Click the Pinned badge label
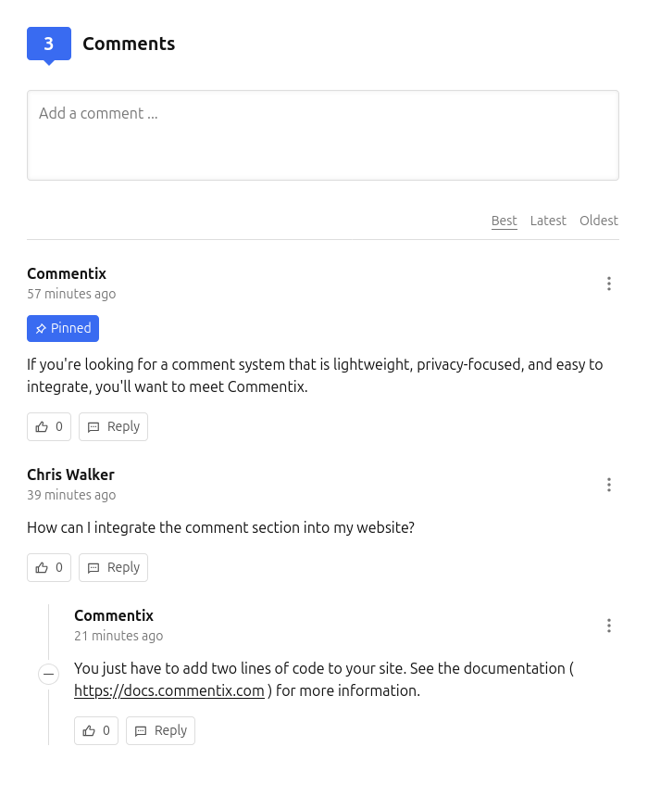This screenshot has height=797, width=648. [x=63, y=328]
